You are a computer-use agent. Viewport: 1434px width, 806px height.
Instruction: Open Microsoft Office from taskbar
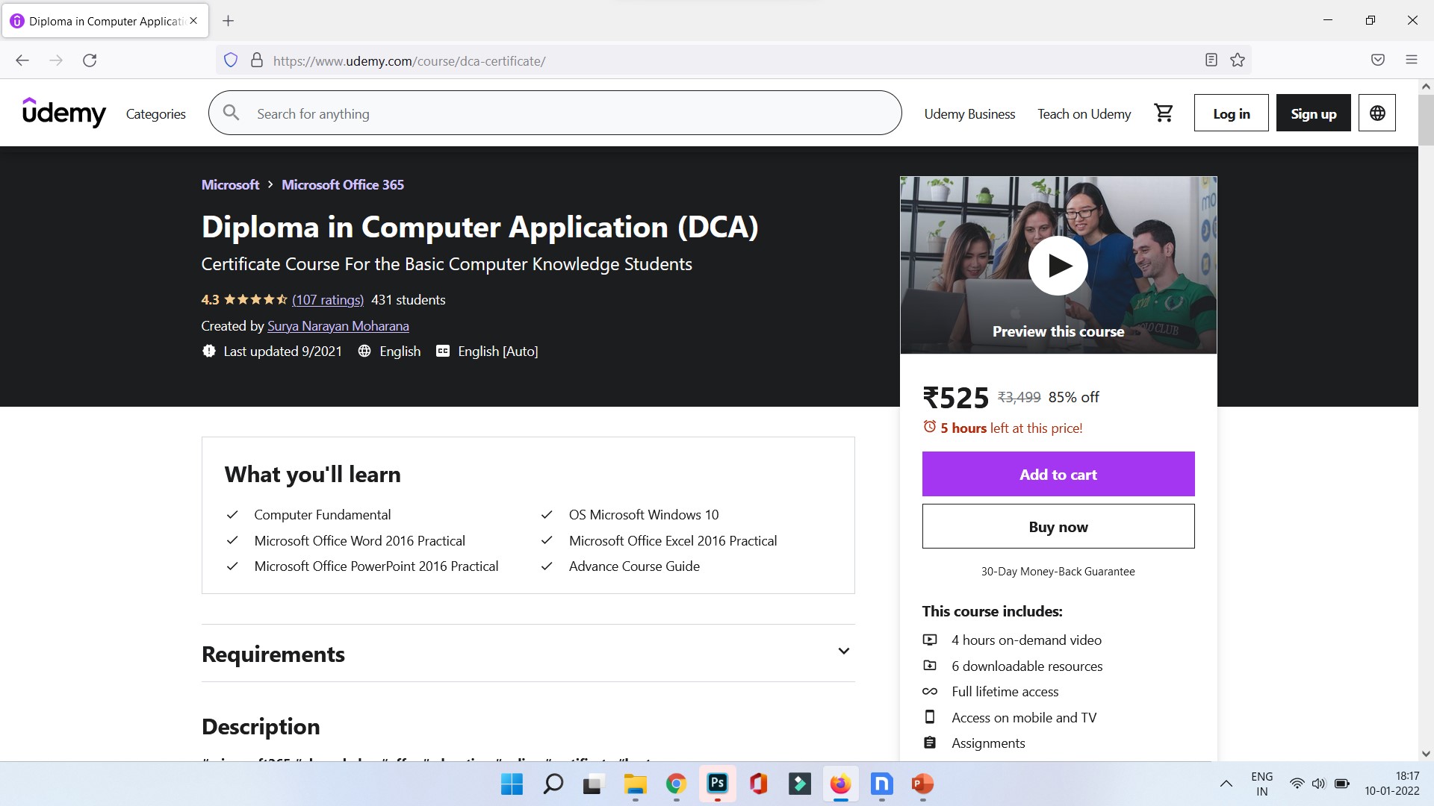758,784
